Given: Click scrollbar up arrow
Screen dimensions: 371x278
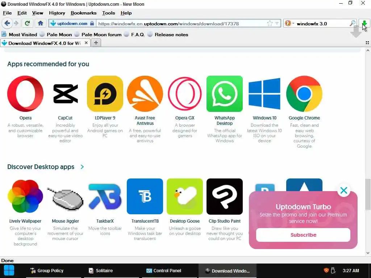Looking at the screenshot, I should coord(368,50).
